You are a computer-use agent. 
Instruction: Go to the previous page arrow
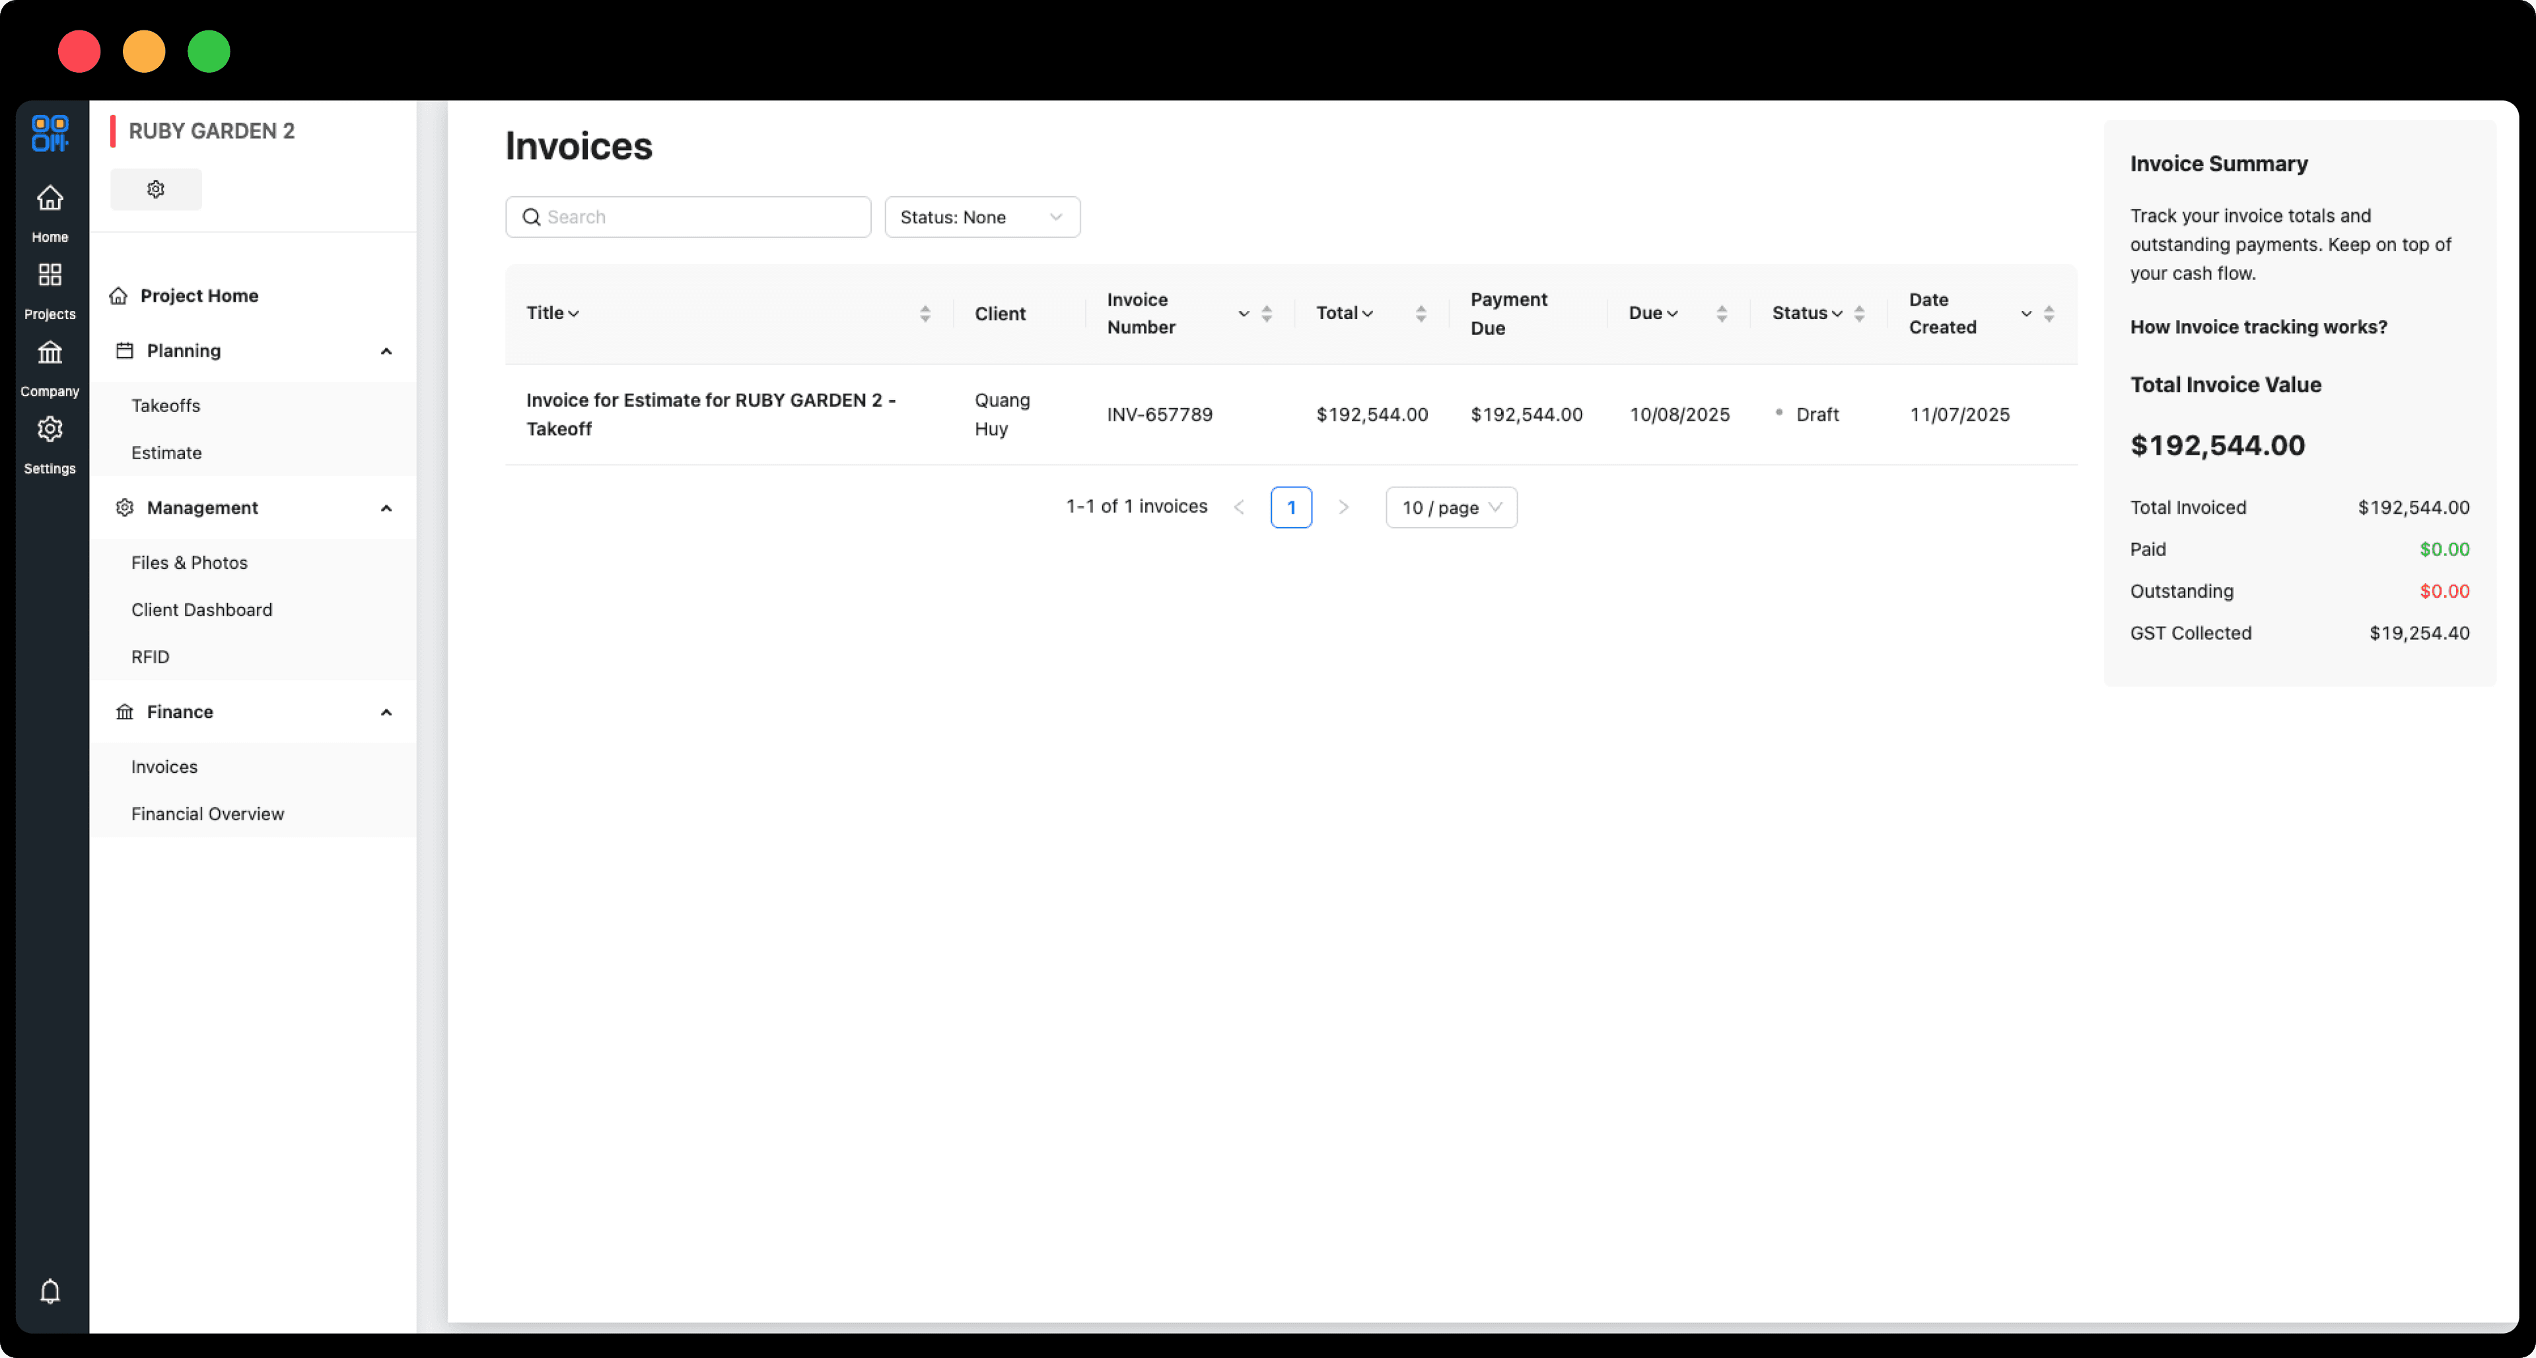click(1238, 507)
